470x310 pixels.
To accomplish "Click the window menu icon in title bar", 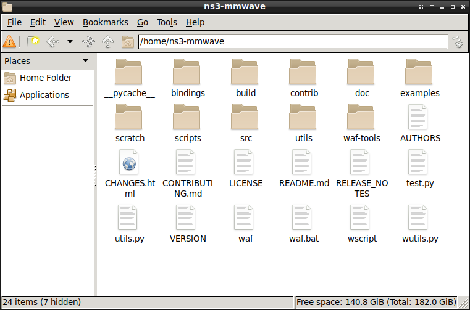I will click(x=7, y=7).
